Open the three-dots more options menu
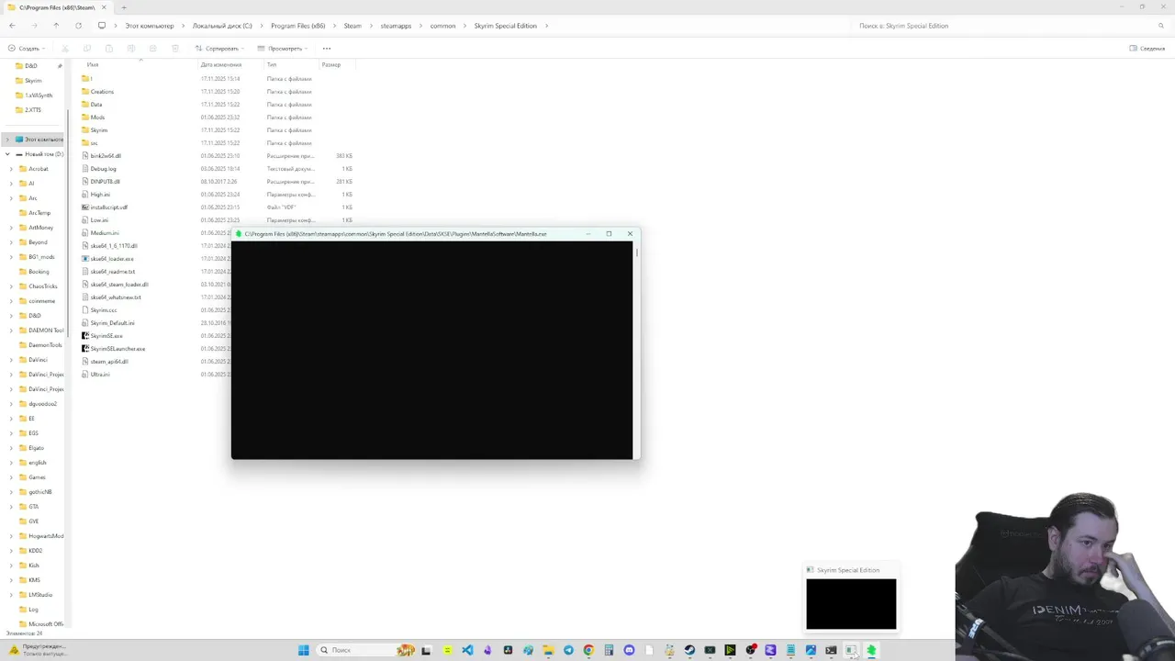The width and height of the screenshot is (1175, 661). (326, 49)
